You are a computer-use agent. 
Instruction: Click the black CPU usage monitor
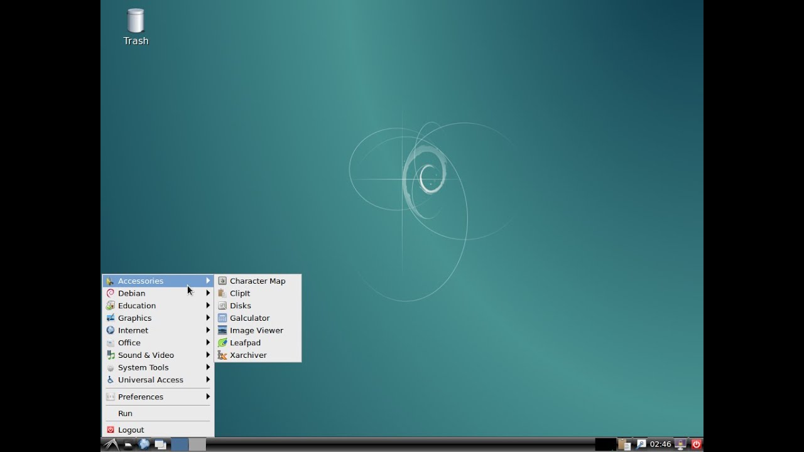[x=606, y=444]
